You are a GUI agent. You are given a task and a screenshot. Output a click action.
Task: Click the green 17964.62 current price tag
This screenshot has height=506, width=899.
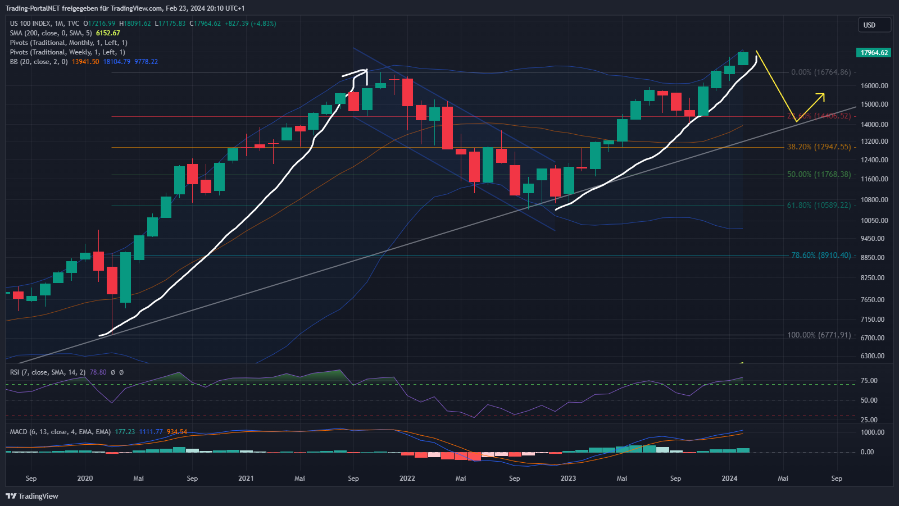[x=874, y=53]
